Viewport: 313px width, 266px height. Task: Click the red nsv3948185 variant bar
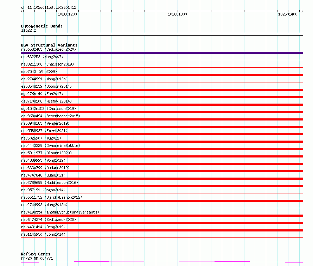162,127
